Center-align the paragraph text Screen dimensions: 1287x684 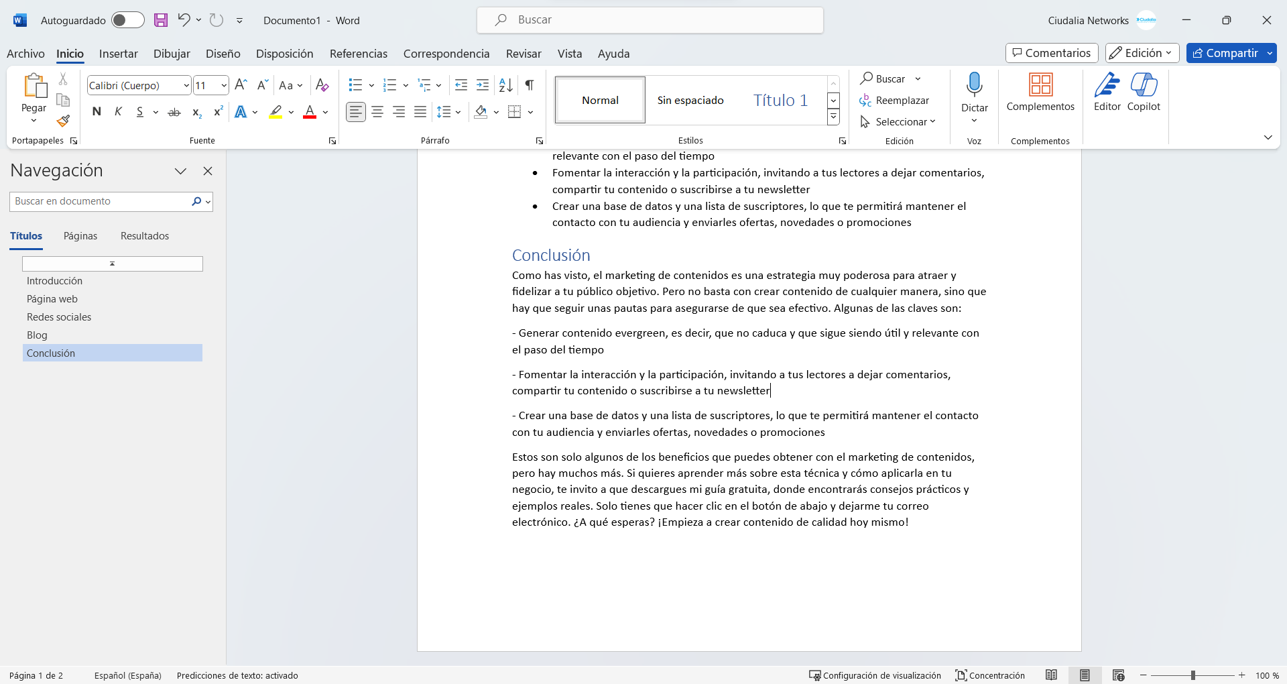(x=377, y=112)
